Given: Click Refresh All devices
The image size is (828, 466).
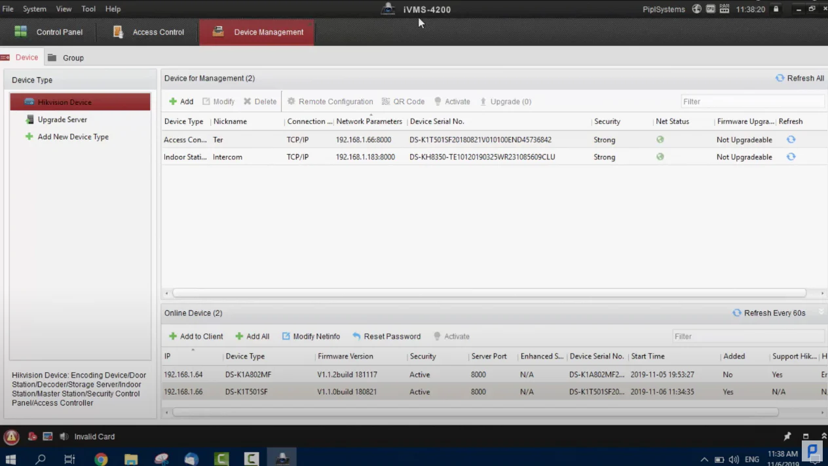Looking at the screenshot, I should (799, 78).
